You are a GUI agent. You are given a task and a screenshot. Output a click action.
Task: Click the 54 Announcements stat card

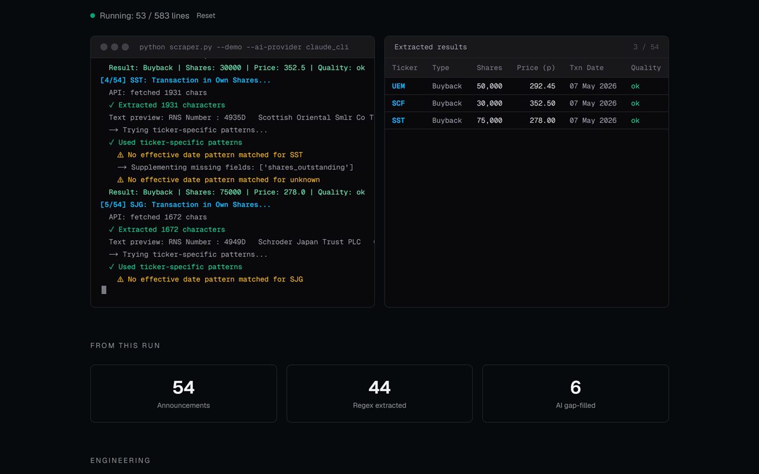click(x=183, y=393)
